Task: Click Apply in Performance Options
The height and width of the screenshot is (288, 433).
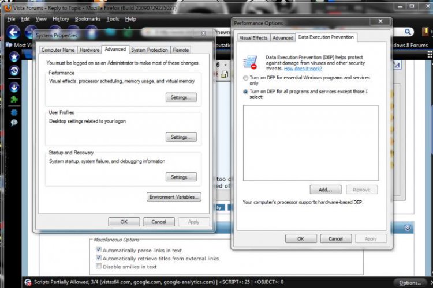Action: point(371,238)
